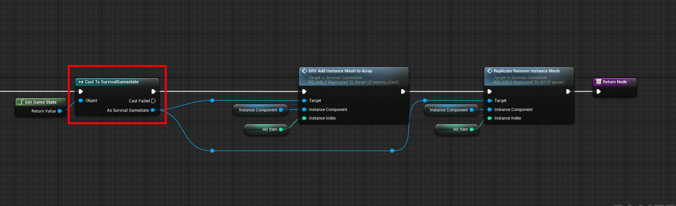This screenshot has width=676, height=206.
Task: Click Cast To SurvivalGamestate output exec pin
Action: [x=153, y=92]
